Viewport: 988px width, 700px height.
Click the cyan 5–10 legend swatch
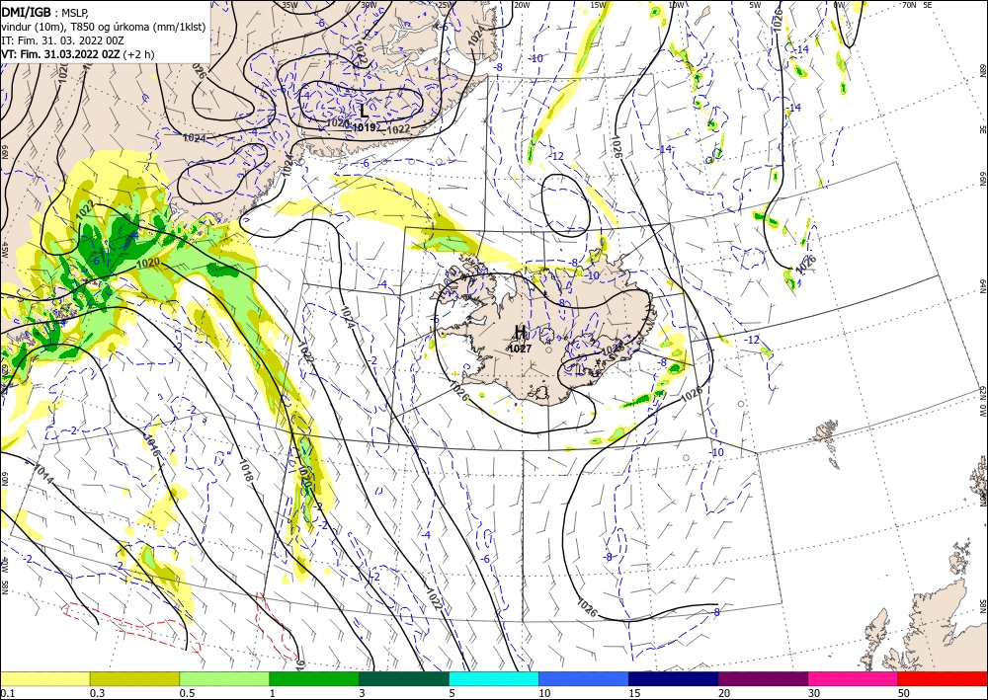493,678
